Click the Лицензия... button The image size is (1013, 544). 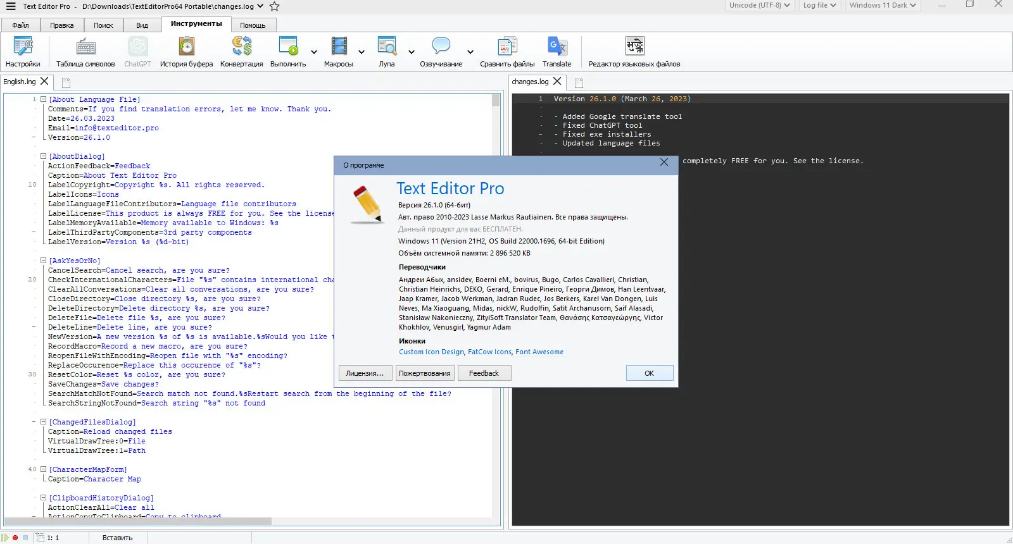point(365,373)
